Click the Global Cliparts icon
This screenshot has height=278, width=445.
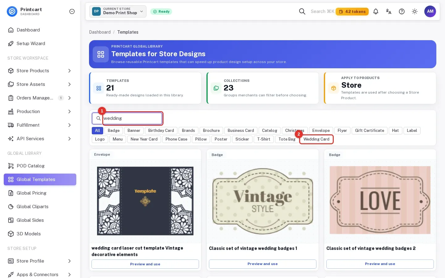click(x=11, y=207)
